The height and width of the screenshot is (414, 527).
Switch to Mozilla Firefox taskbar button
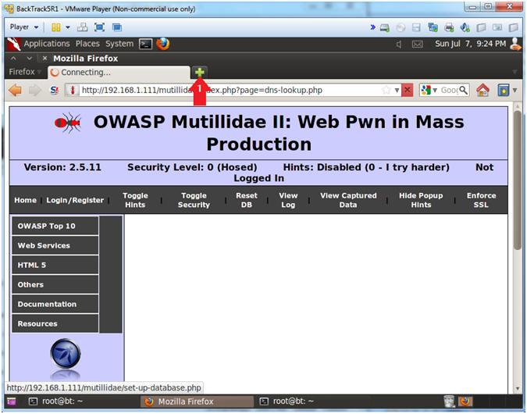coord(197,402)
